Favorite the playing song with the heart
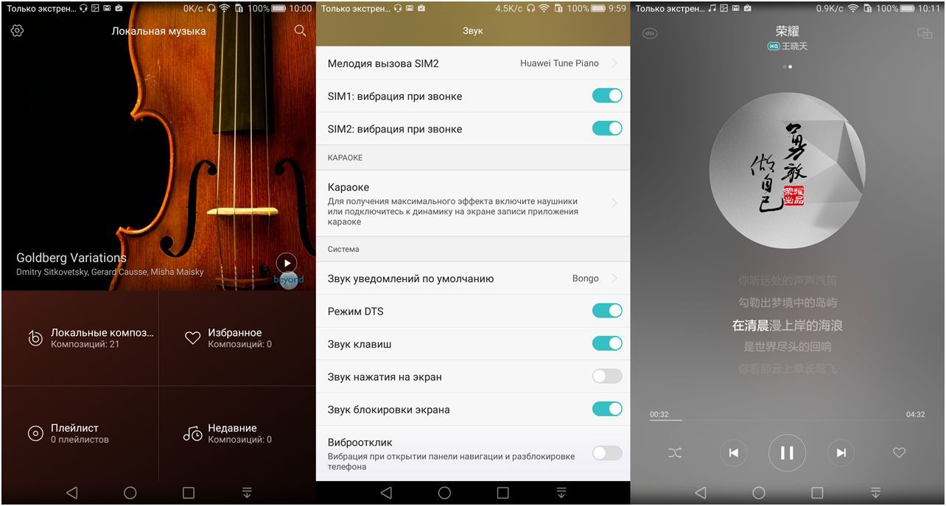The height and width of the screenshot is (506, 946). [x=900, y=452]
